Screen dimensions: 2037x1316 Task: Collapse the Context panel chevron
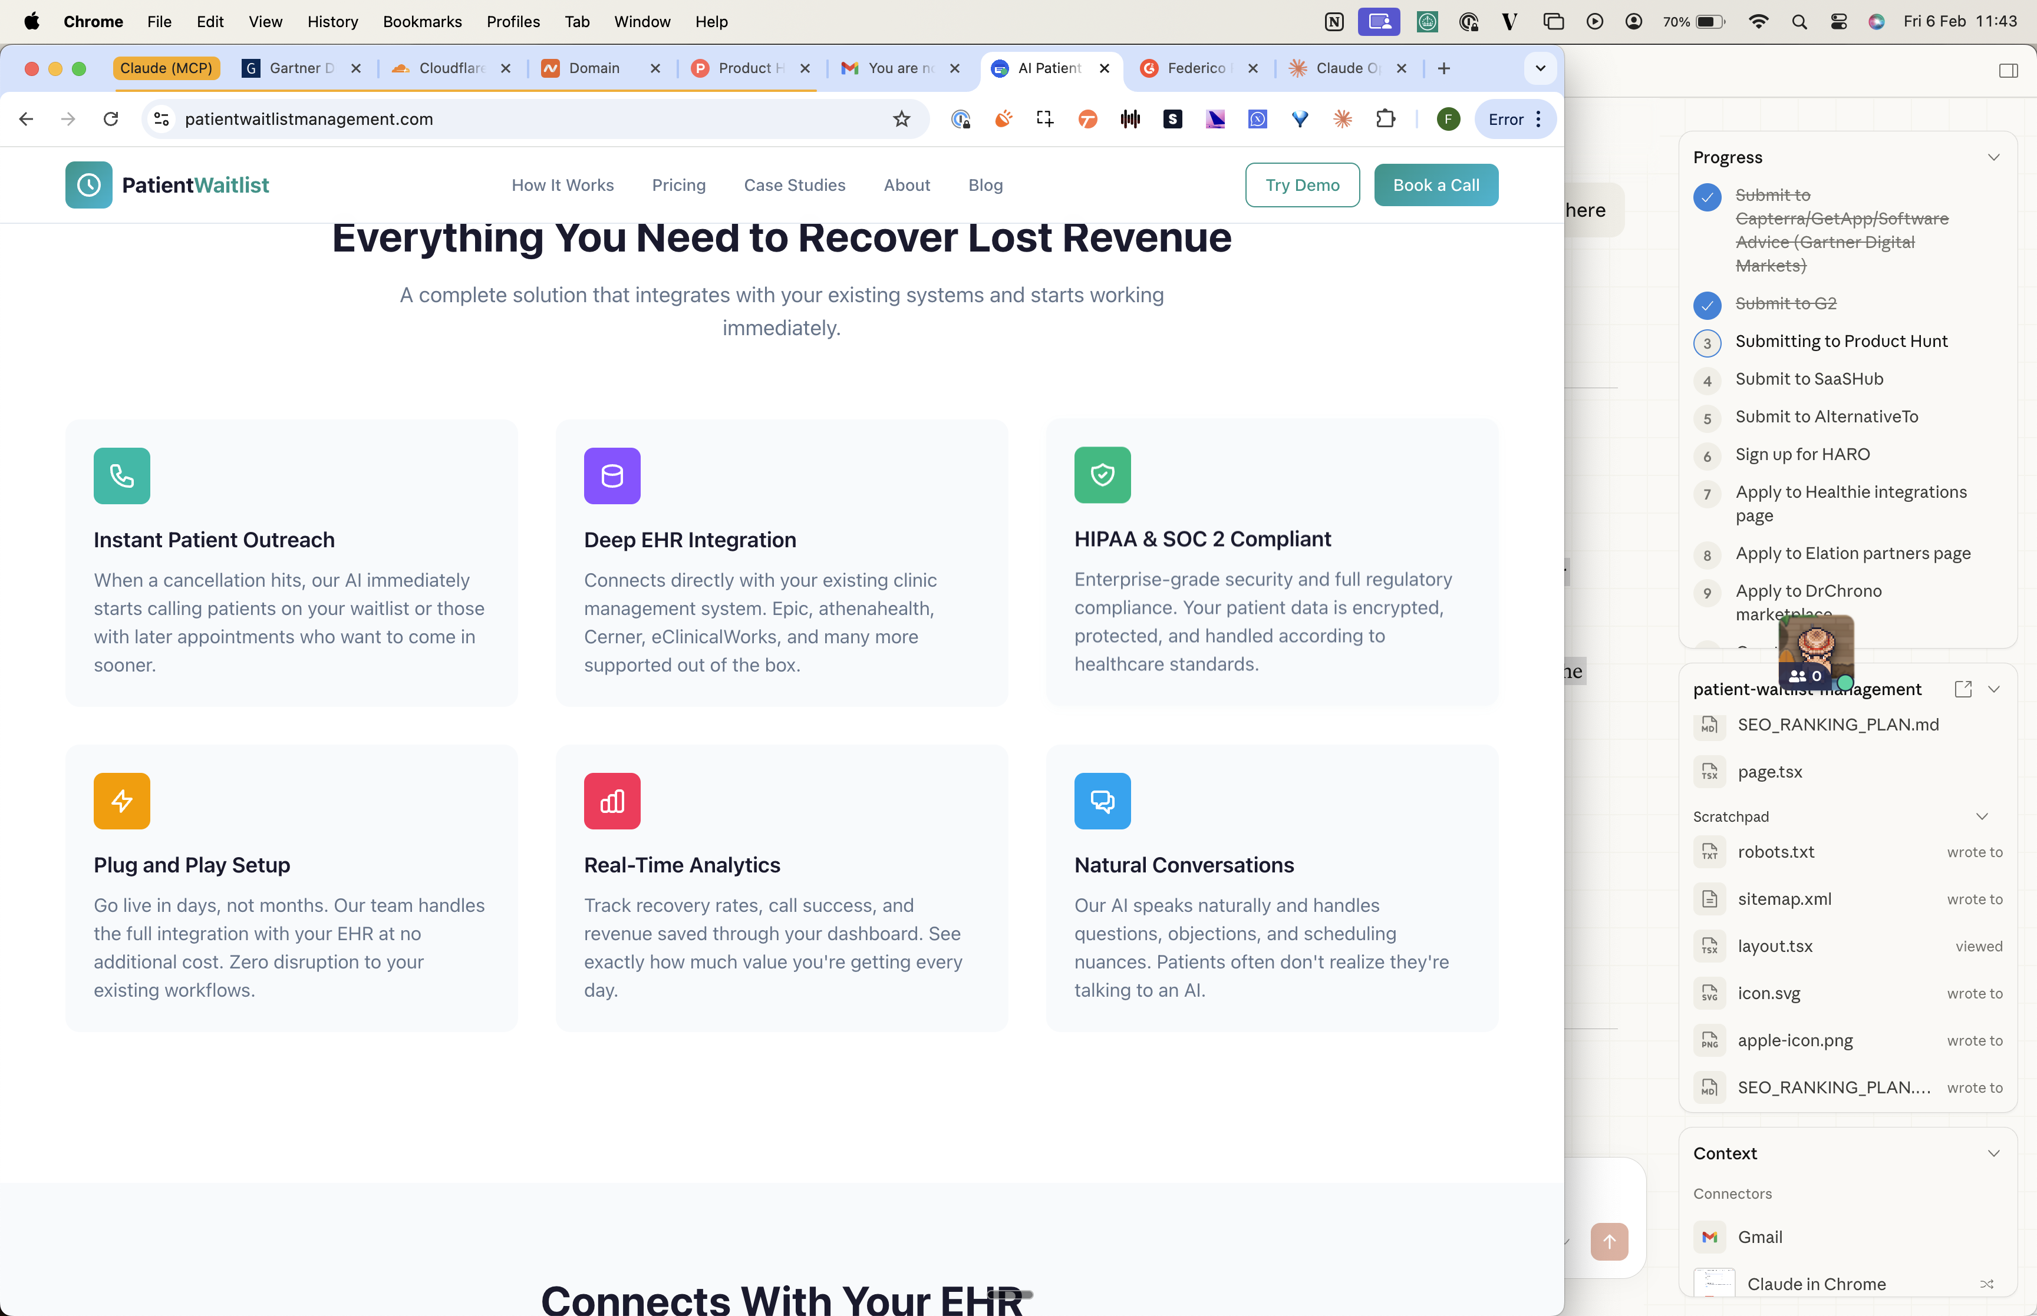coord(1993,1153)
